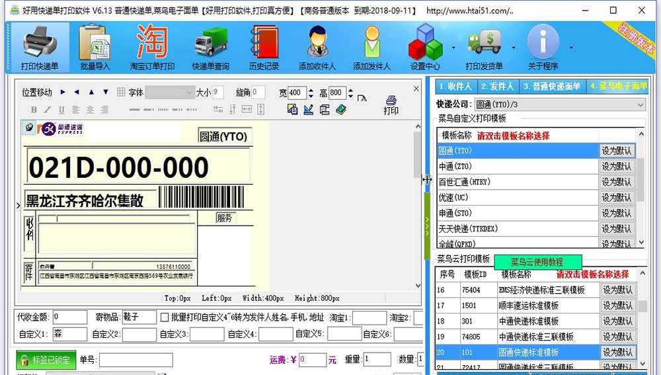Switch to 2.发件人 tab
661x375 pixels.
click(498, 87)
